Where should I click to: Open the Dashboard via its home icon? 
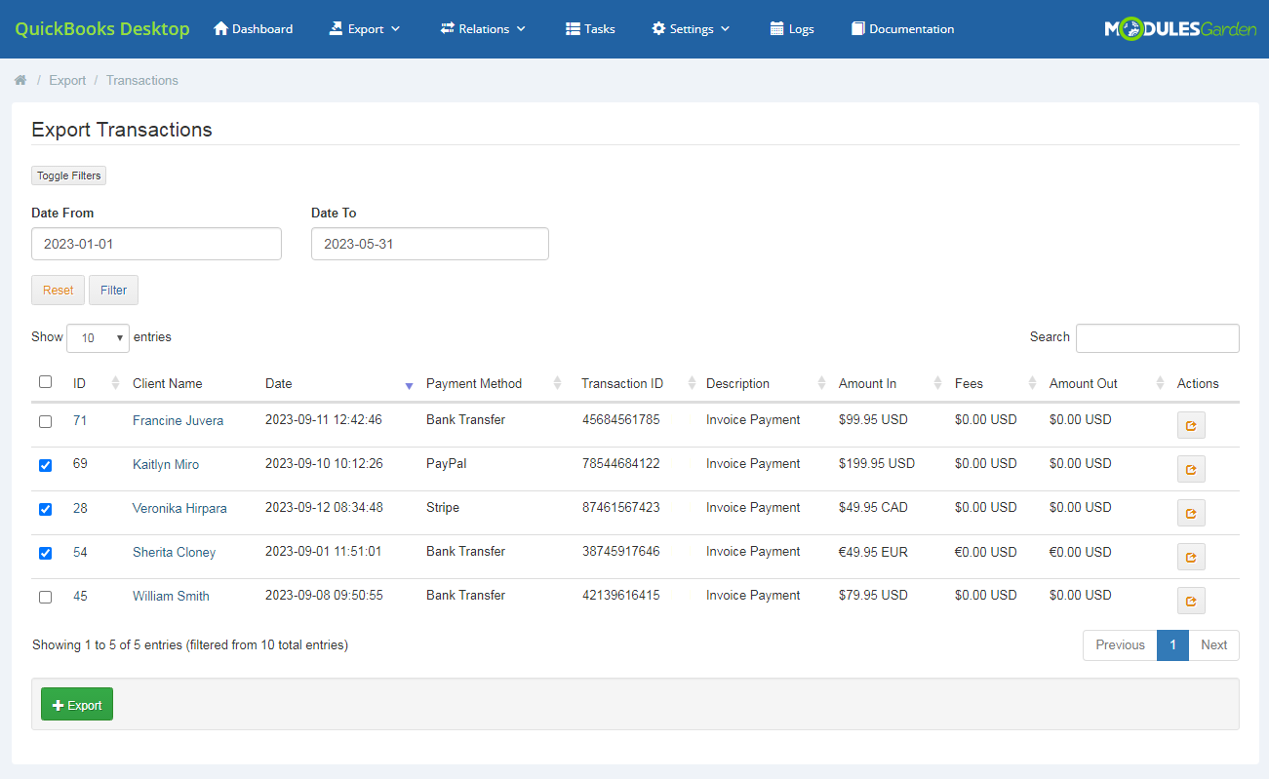coord(220,28)
